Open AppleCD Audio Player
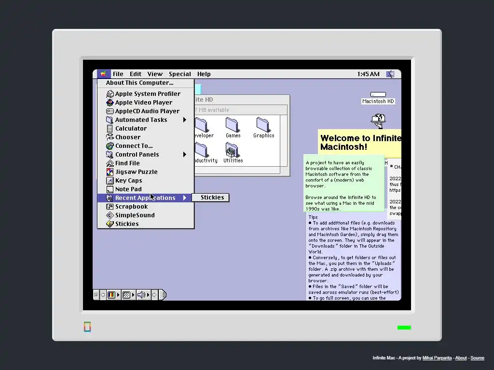Image resolution: width=494 pixels, height=370 pixels. point(145,111)
